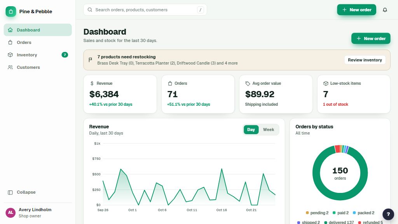Open the notifications bell

pos(385,10)
